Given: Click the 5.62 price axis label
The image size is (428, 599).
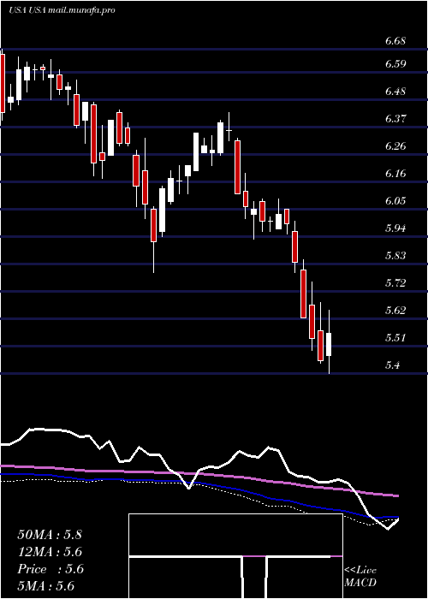Looking at the screenshot, I should pos(395,310).
